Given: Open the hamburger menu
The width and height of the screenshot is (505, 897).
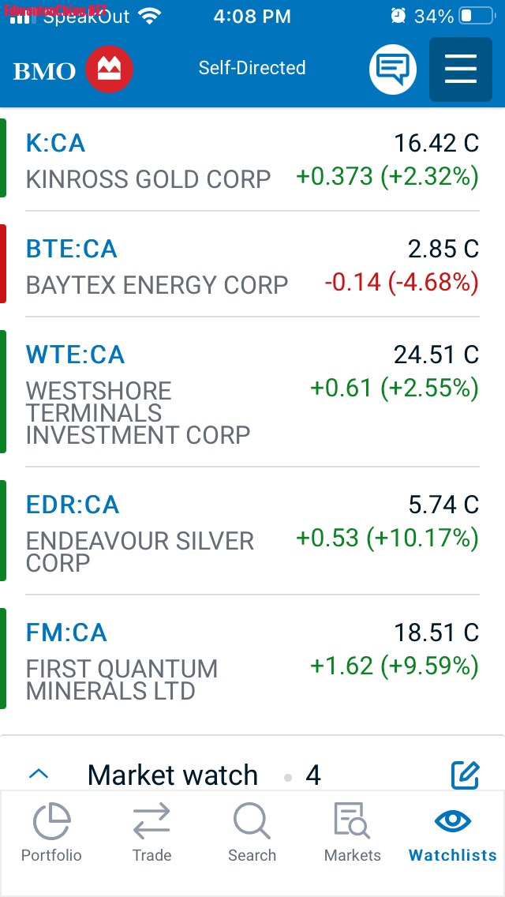Looking at the screenshot, I should coord(461,69).
